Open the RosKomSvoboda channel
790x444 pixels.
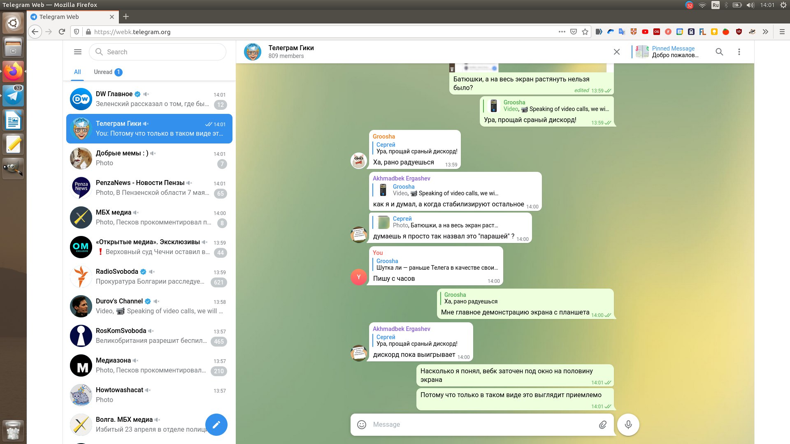[x=149, y=336]
